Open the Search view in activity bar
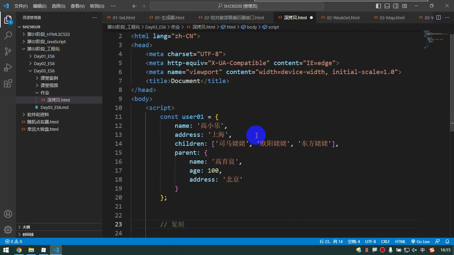454x255 pixels. (x=8, y=35)
